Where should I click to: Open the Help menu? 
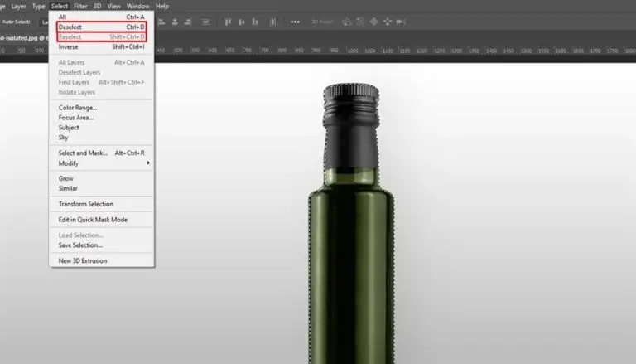tap(162, 6)
